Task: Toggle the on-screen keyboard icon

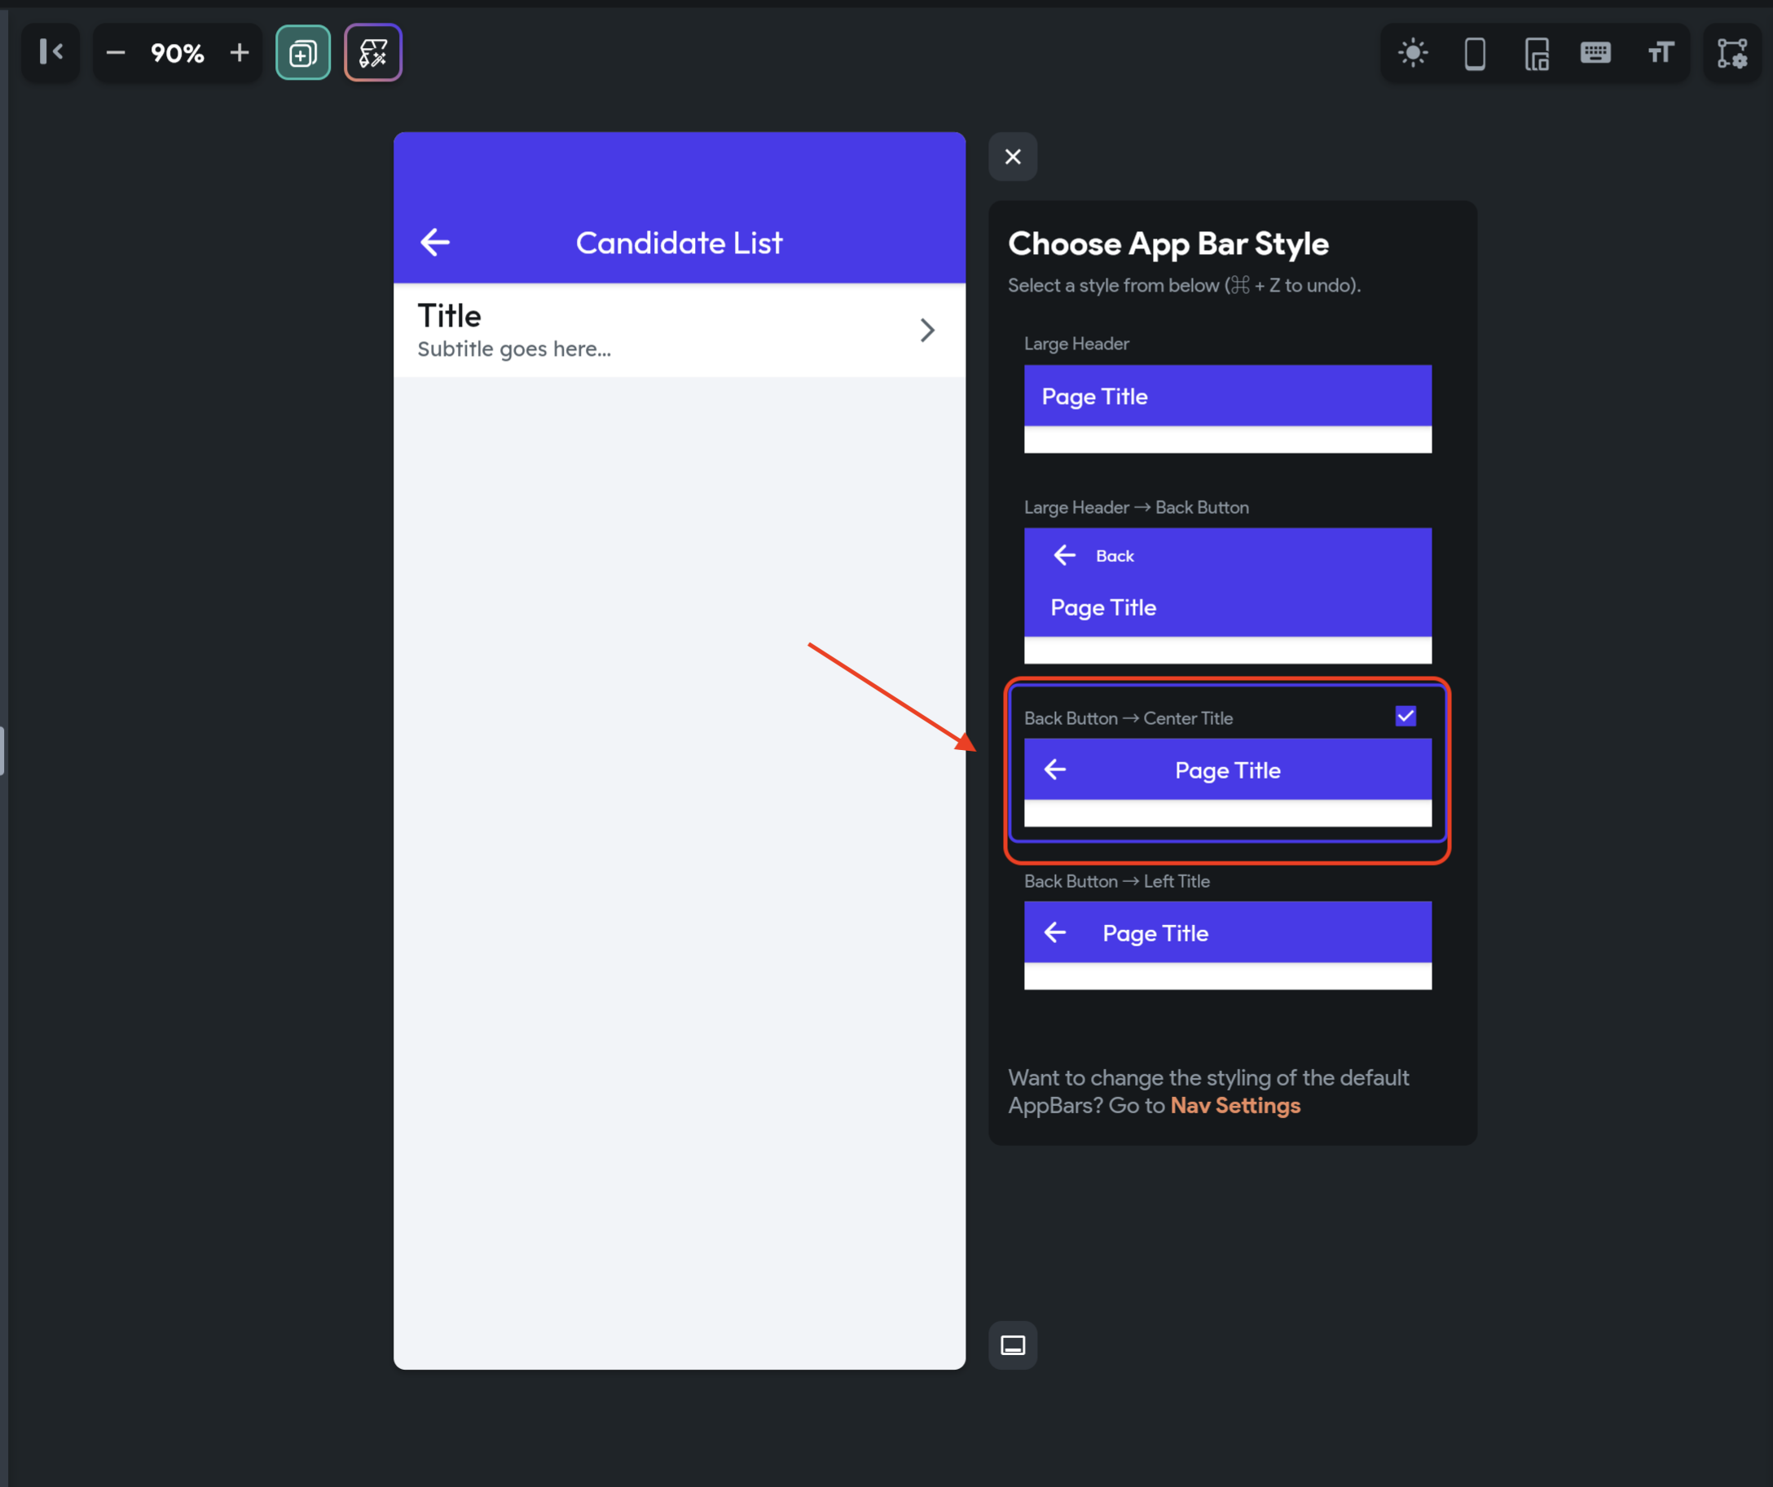Action: pos(1595,53)
